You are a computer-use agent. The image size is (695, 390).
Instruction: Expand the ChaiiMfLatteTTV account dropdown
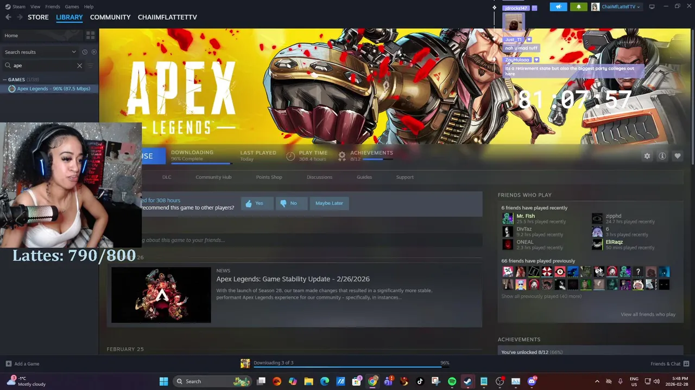[x=621, y=6]
